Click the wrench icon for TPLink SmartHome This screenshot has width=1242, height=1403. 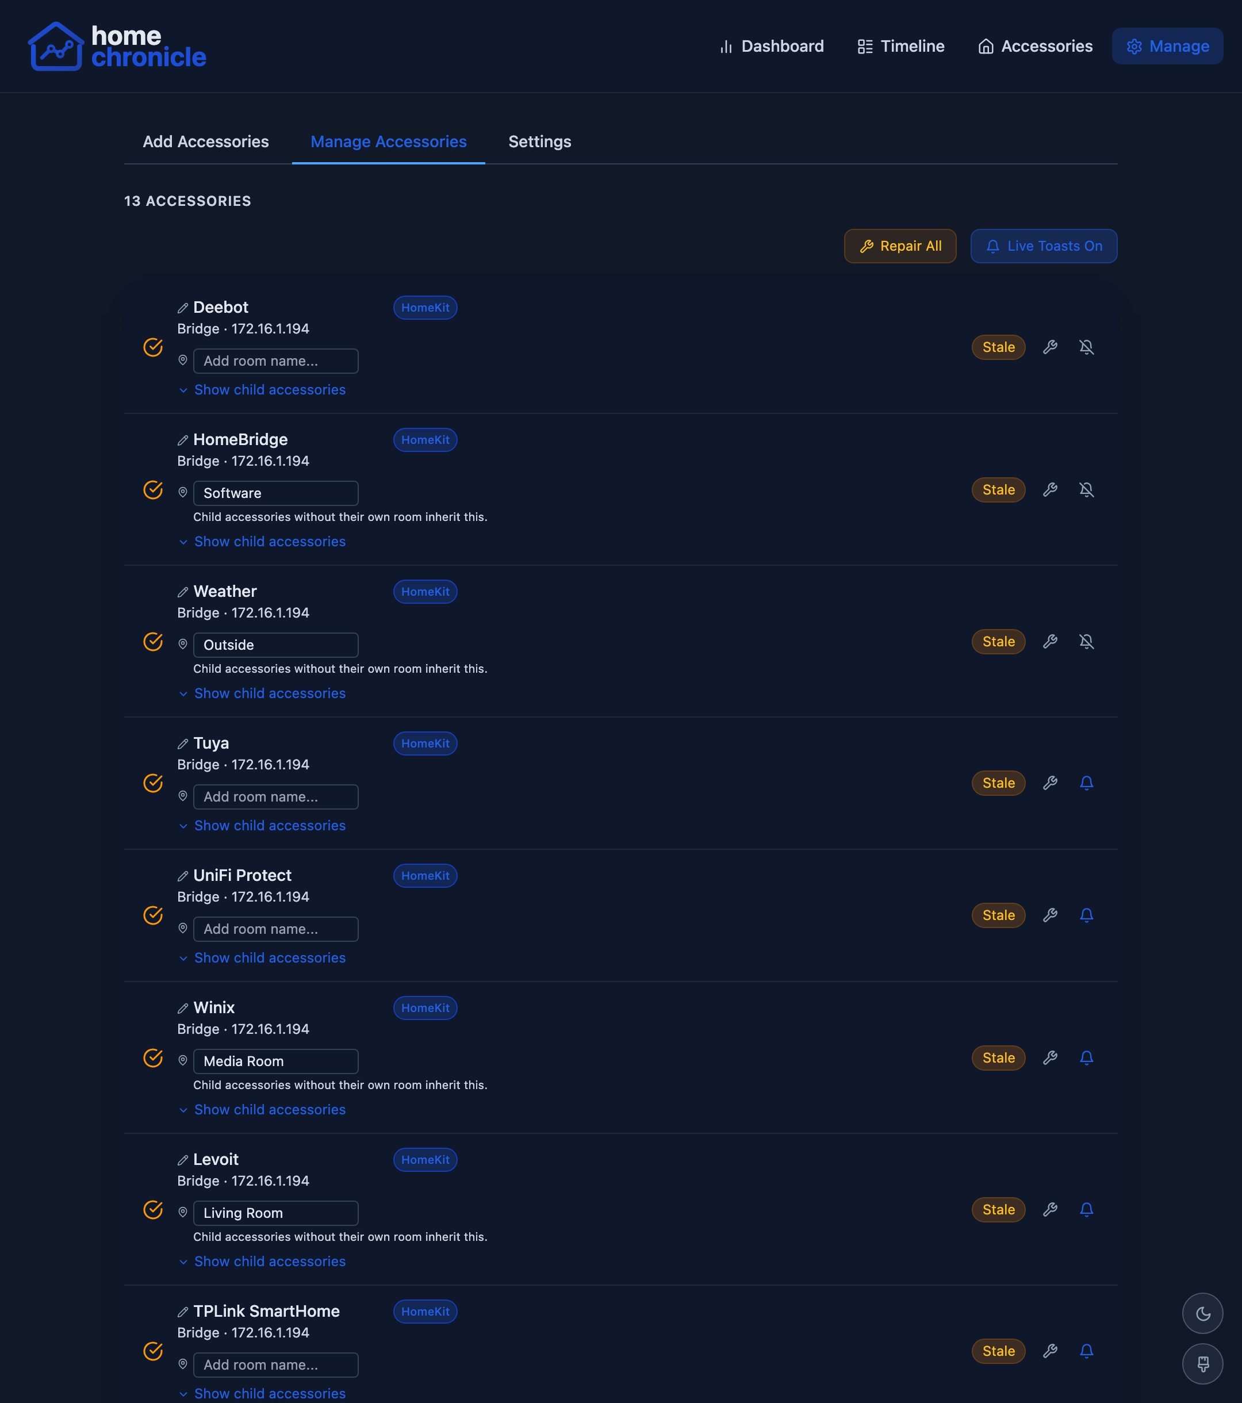1050,1351
